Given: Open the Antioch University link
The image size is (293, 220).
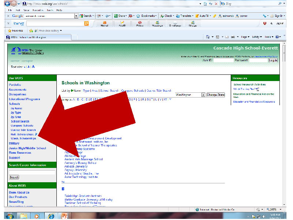Looking at the screenshot, I should pyautogui.click(x=76, y=166).
